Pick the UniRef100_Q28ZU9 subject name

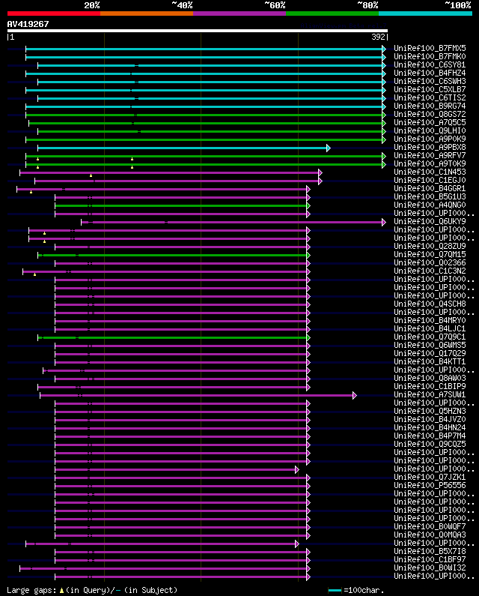430,247
